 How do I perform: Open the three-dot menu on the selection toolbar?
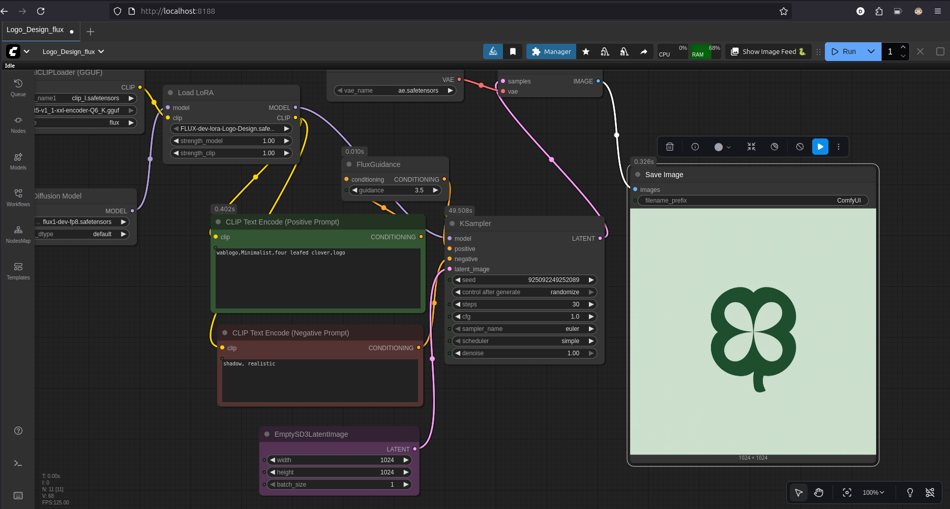pos(839,147)
